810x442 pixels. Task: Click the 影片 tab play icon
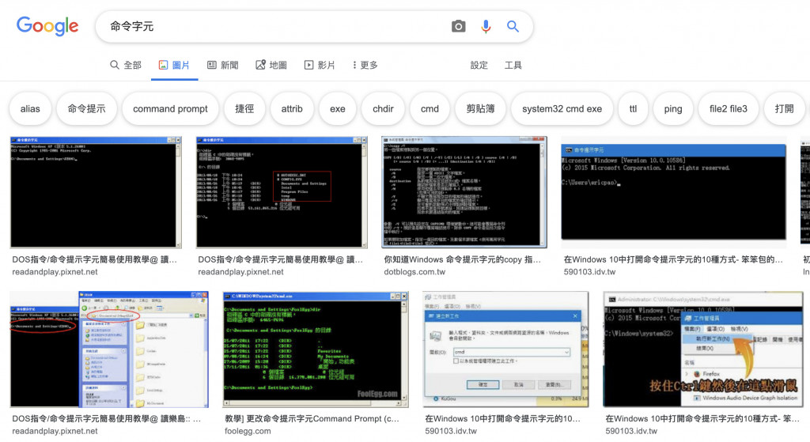coord(309,65)
